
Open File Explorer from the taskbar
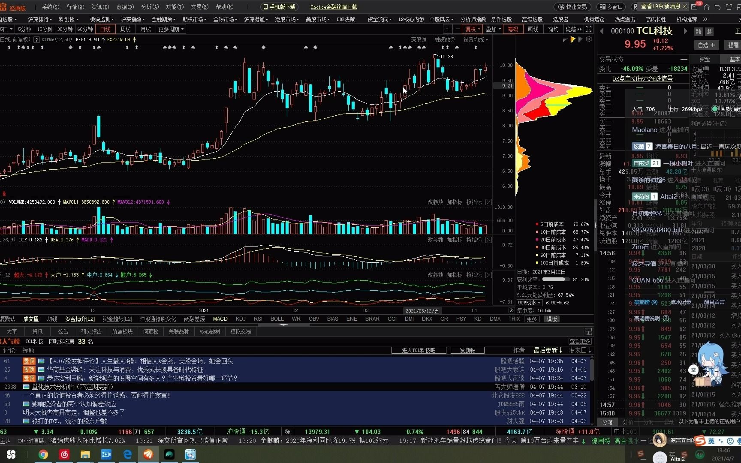(x=85, y=454)
